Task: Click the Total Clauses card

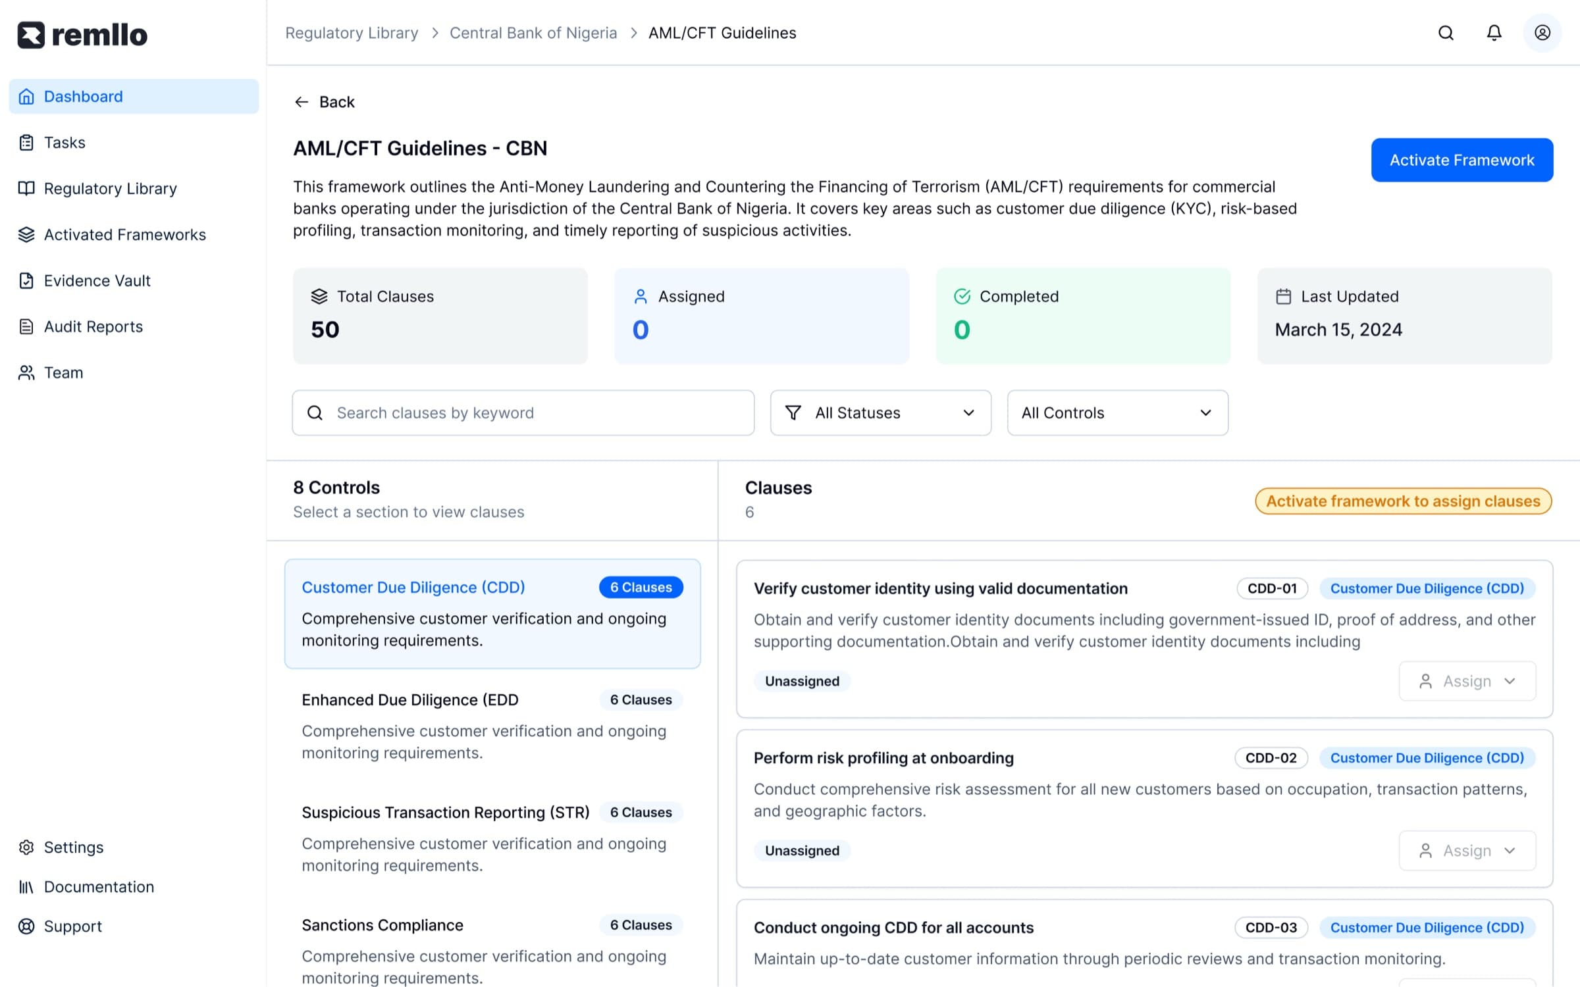Action: [440, 316]
